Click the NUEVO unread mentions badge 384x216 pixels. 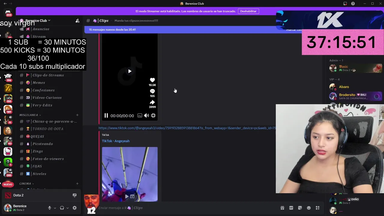tap(8, 184)
